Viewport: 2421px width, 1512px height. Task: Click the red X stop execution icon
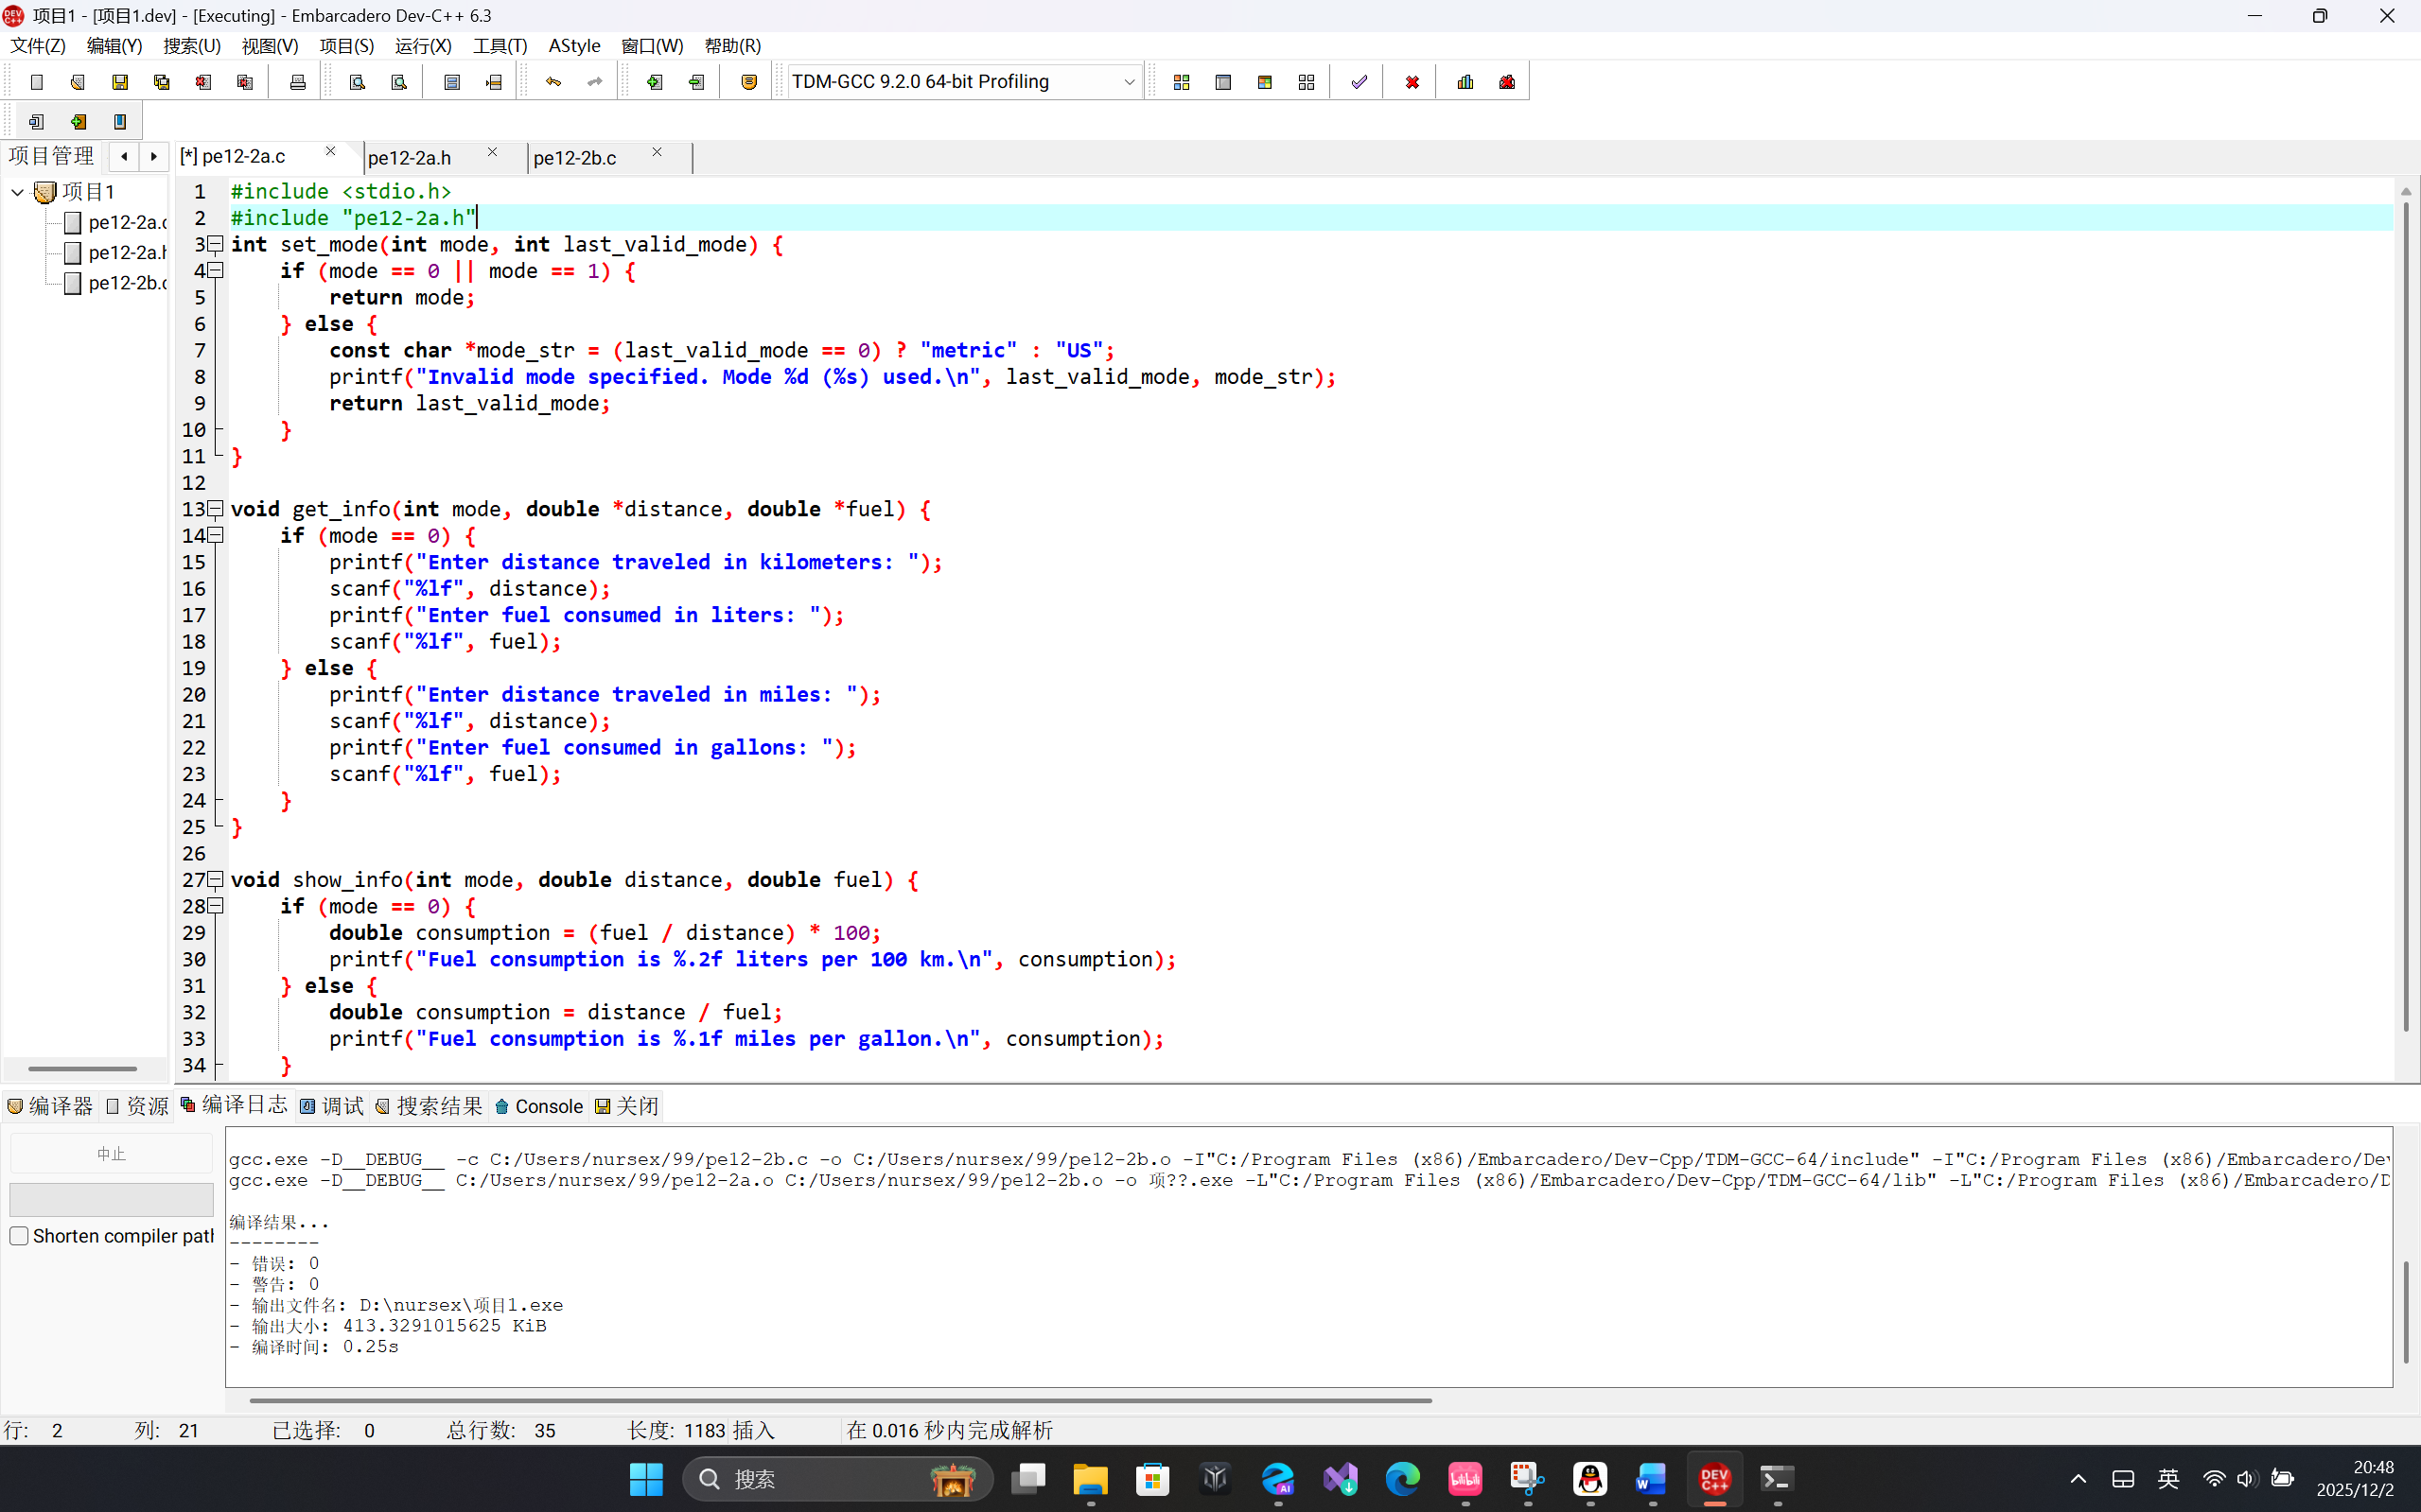[1412, 82]
